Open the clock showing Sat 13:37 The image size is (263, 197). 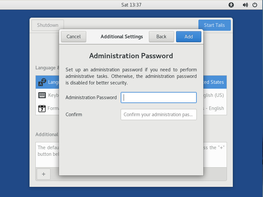(x=131, y=5)
